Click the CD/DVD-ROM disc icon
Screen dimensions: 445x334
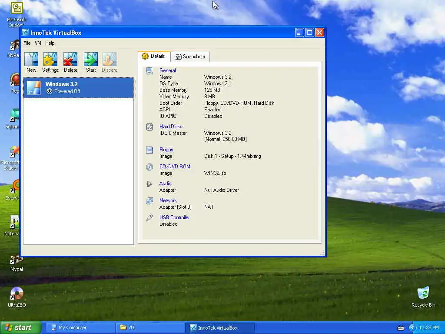[149, 167]
